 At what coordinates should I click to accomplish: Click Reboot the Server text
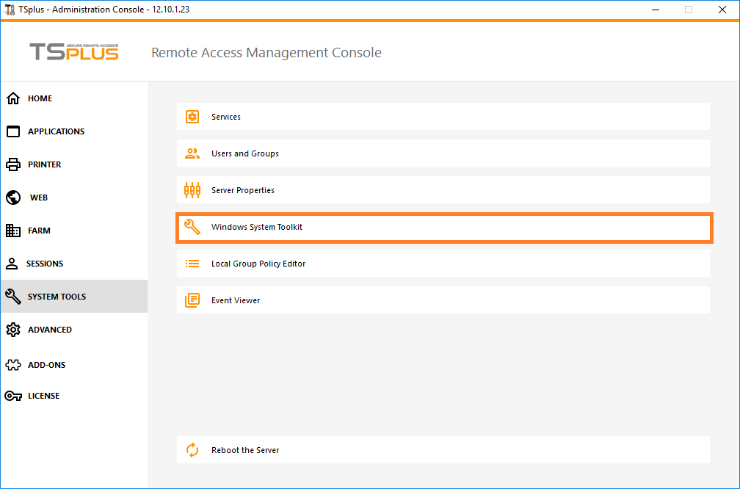coord(245,450)
